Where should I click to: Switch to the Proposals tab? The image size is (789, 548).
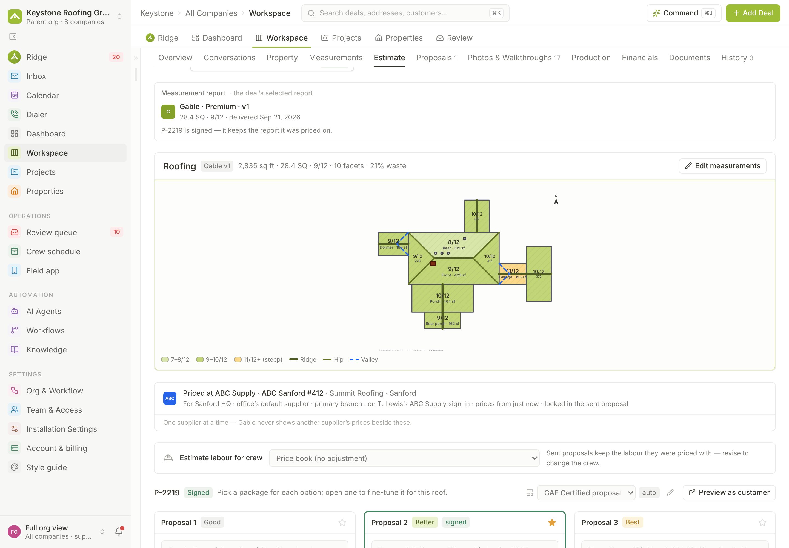[x=436, y=58]
